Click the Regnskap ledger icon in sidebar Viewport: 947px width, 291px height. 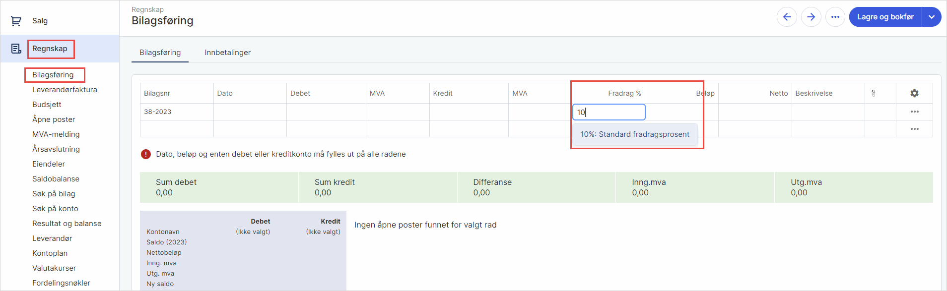(x=16, y=49)
